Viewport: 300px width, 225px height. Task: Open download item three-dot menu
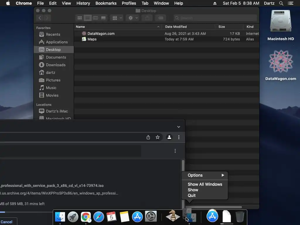[x=175, y=151]
